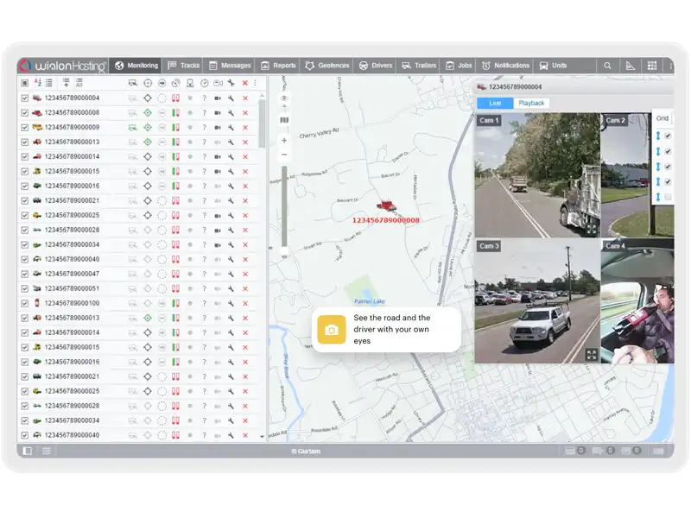
Task: Open the Reports tab
Action: click(x=278, y=66)
